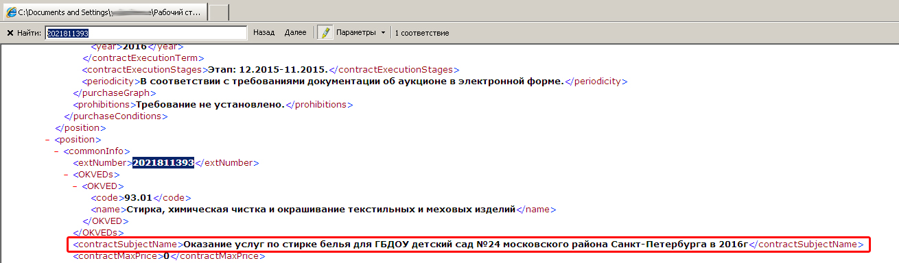Image resolution: width=899 pixels, height=263 pixels.
Task: Click the '1 соответствие' match count
Action: coord(422,33)
